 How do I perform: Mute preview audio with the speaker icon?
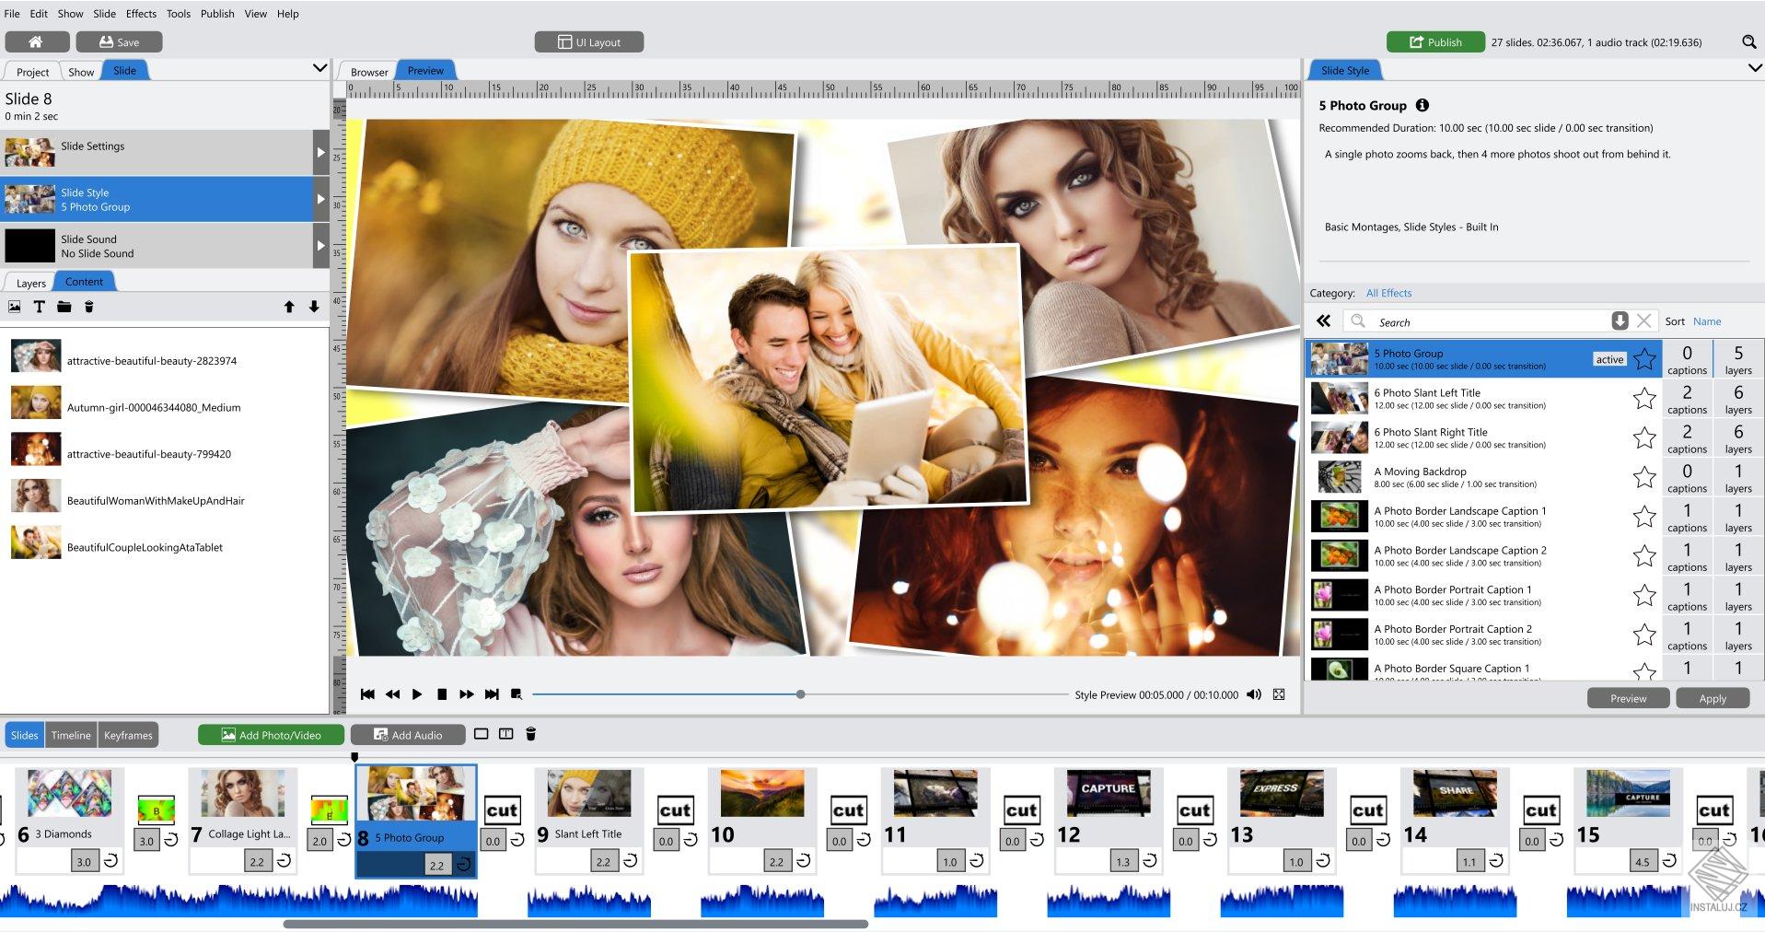coord(1254,694)
